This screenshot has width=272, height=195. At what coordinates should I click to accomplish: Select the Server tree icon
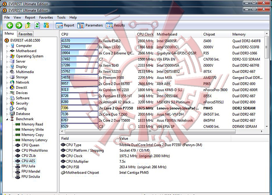[x=12, y=61]
